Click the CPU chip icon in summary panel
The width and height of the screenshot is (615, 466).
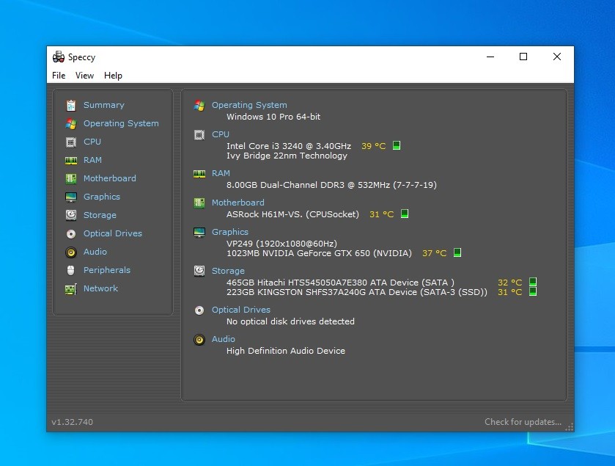pyautogui.click(x=199, y=135)
